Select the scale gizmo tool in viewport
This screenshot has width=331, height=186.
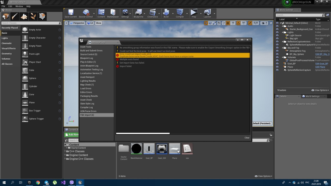point(214,23)
